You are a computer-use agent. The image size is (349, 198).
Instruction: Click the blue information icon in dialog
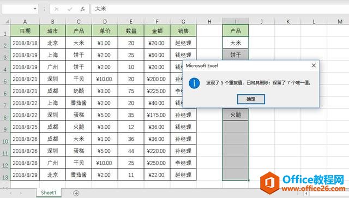[194, 83]
